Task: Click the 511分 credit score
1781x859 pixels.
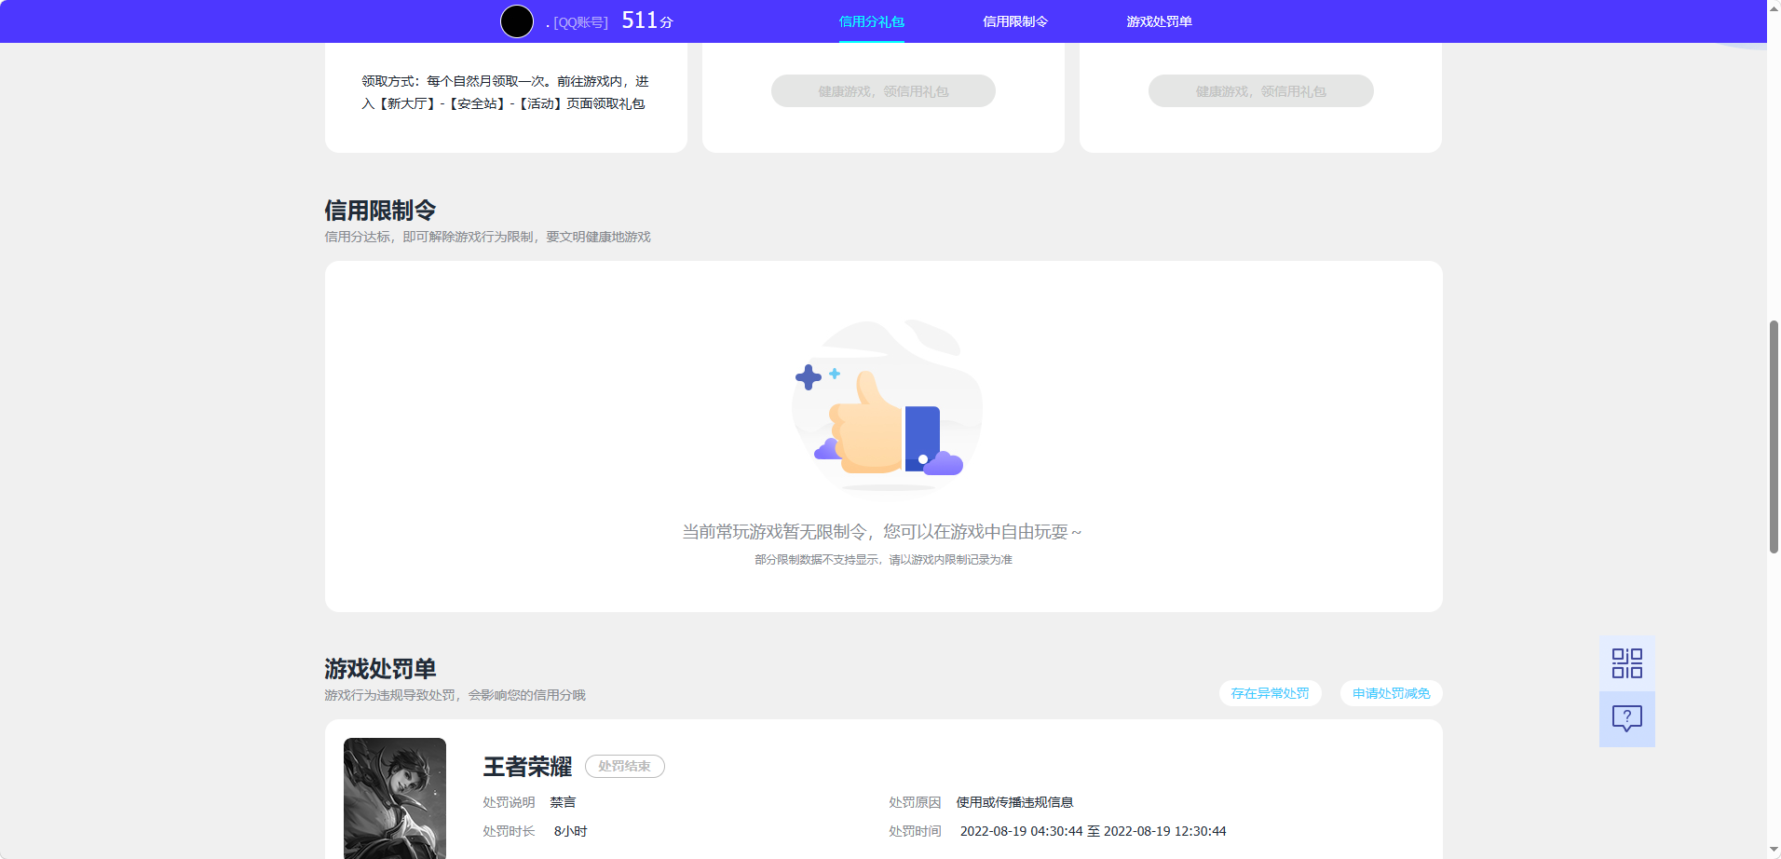Action: (647, 20)
